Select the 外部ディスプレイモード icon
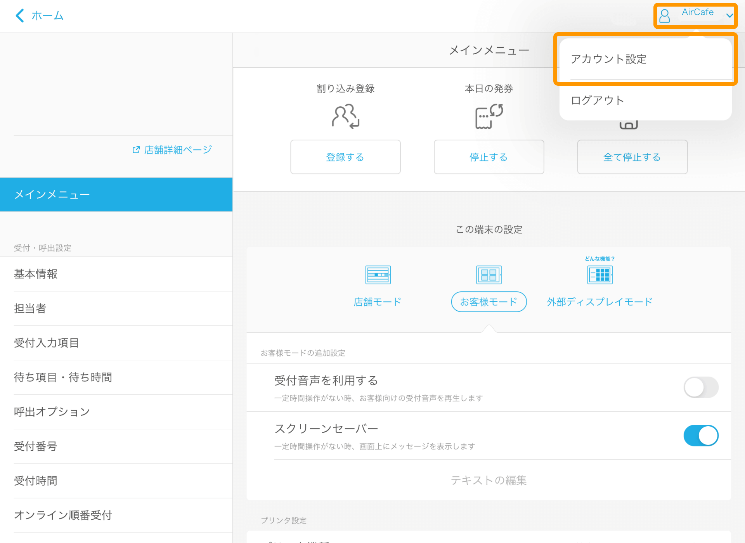This screenshot has height=543, width=745. point(599,274)
